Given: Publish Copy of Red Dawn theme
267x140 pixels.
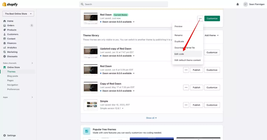Looking at the screenshot, I should (196, 87).
